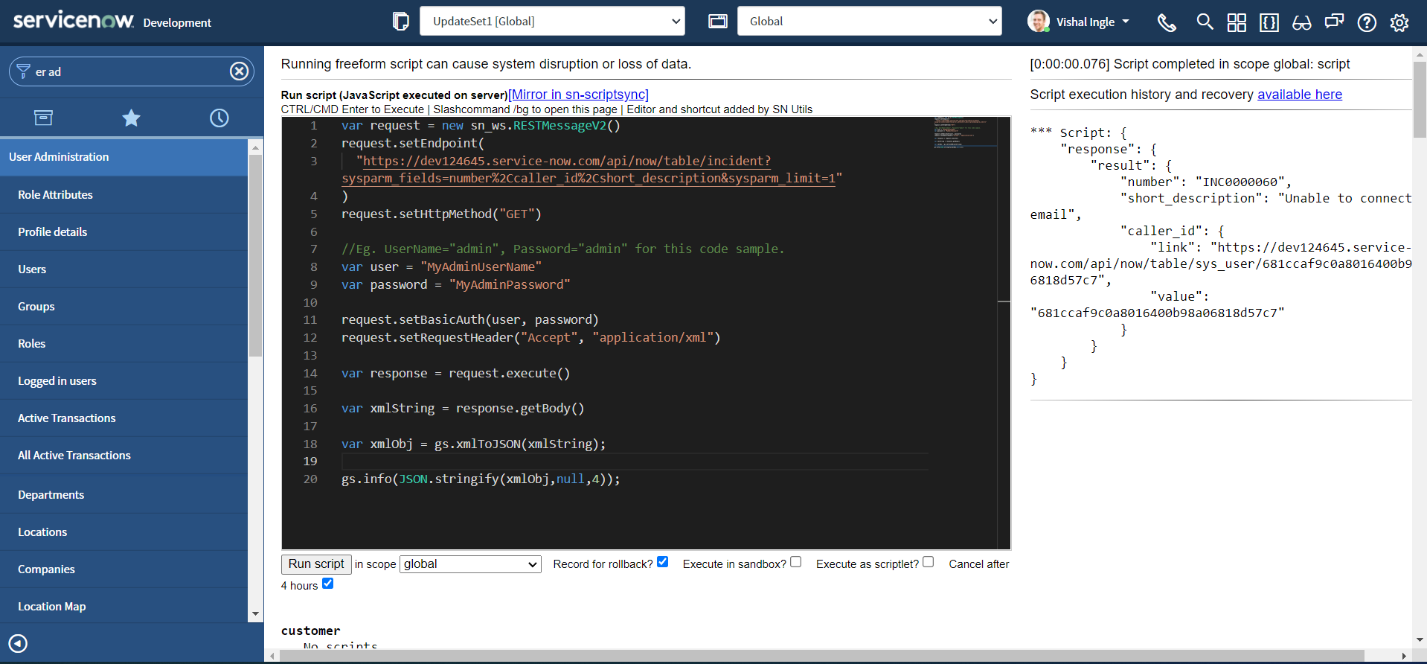1427x664 pixels.
Task: Click the ServiceNow logo
Action: click(74, 21)
